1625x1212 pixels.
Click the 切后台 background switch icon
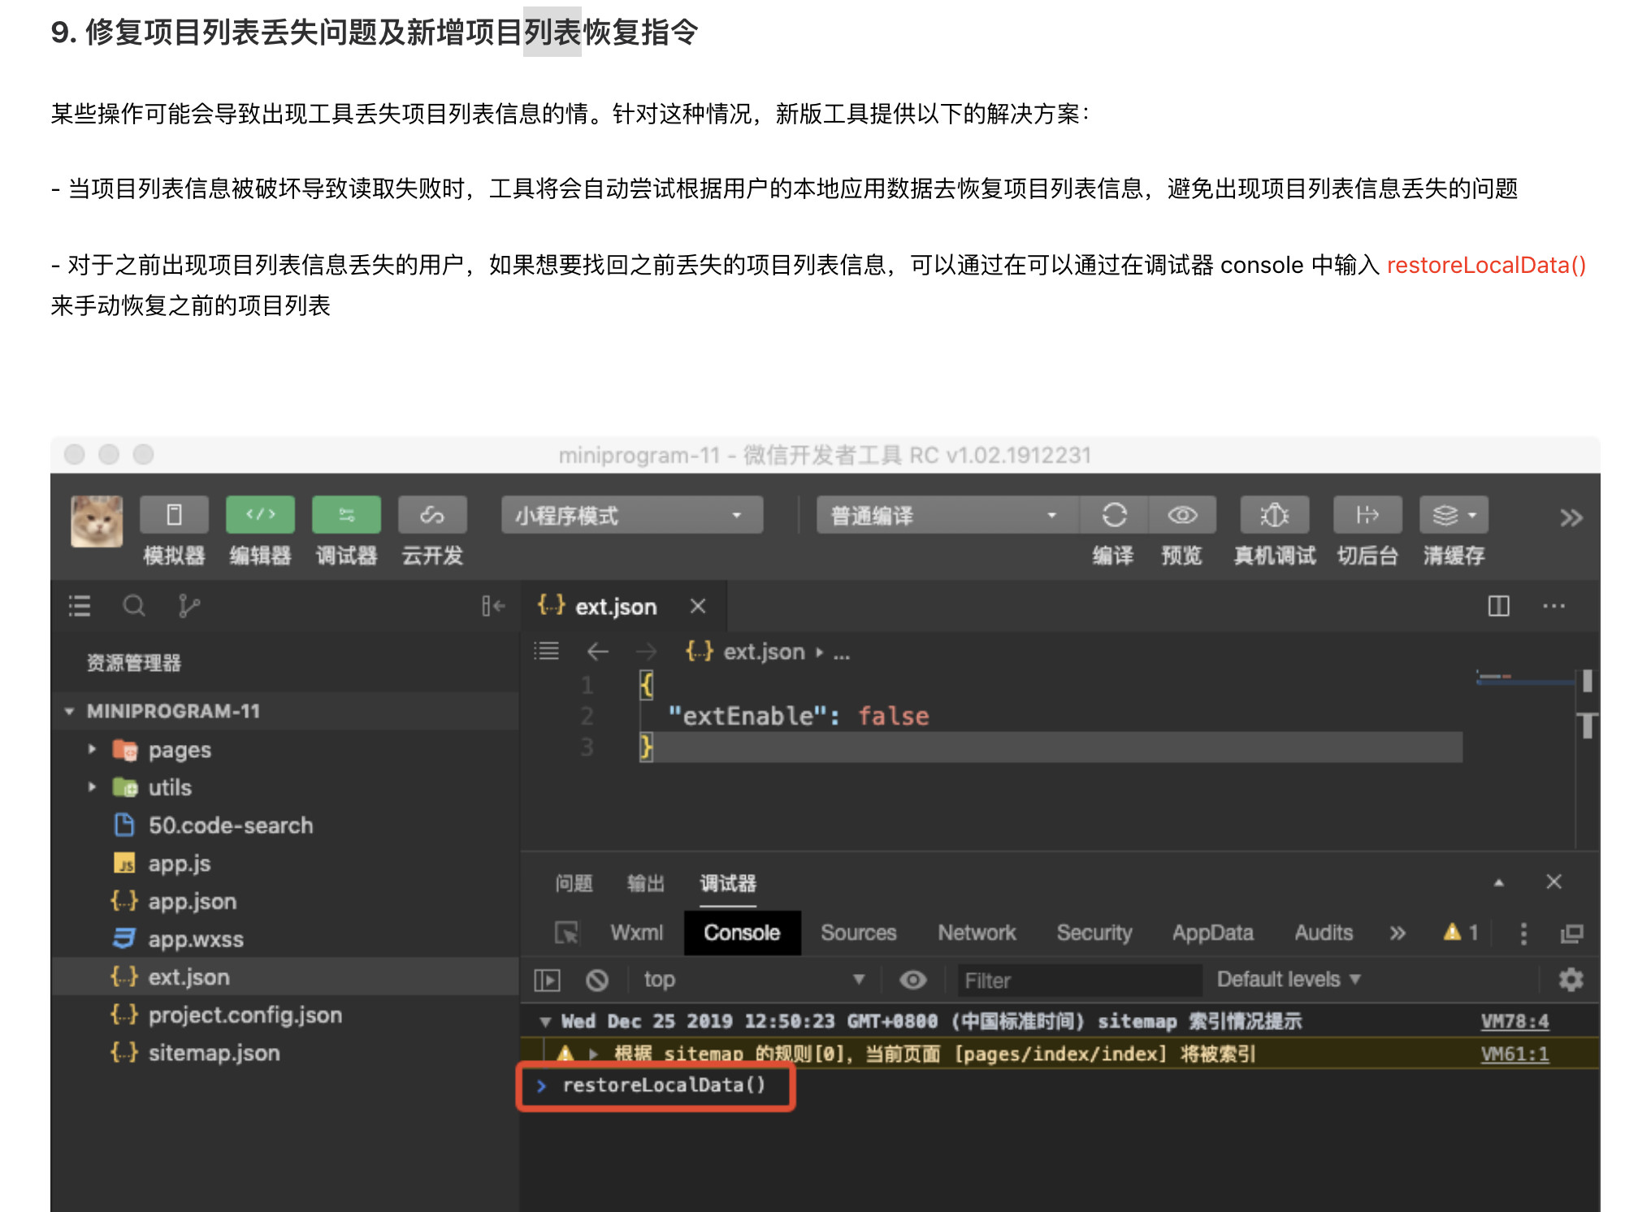coord(1367,515)
